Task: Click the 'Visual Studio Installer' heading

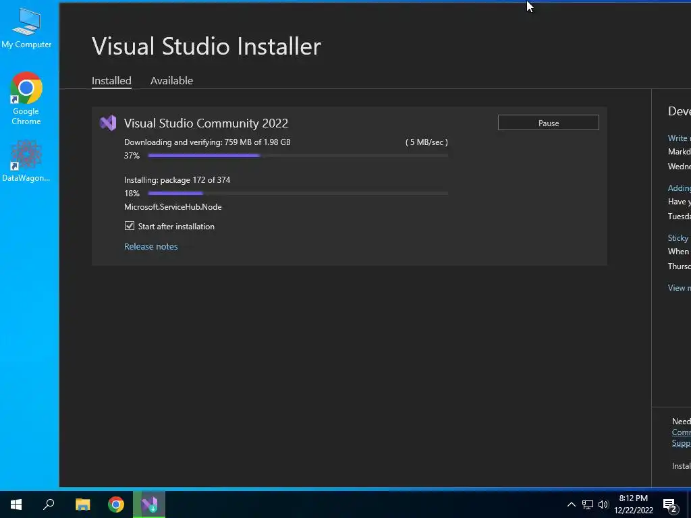Action: click(x=206, y=47)
